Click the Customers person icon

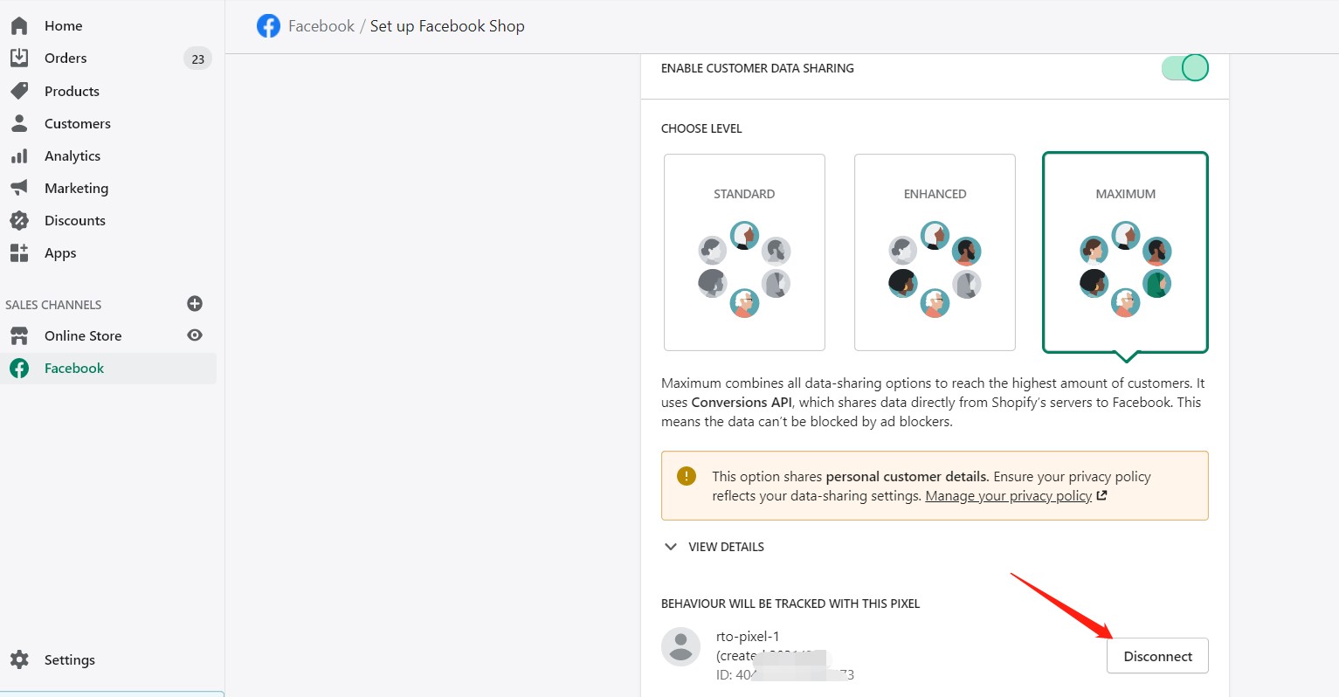[x=19, y=123]
